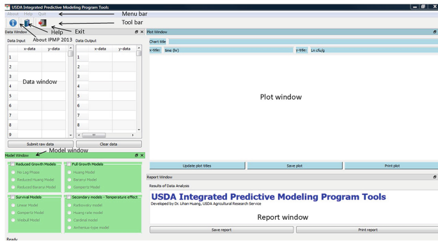Open the About menu

pyautogui.click(x=13, y=13)
